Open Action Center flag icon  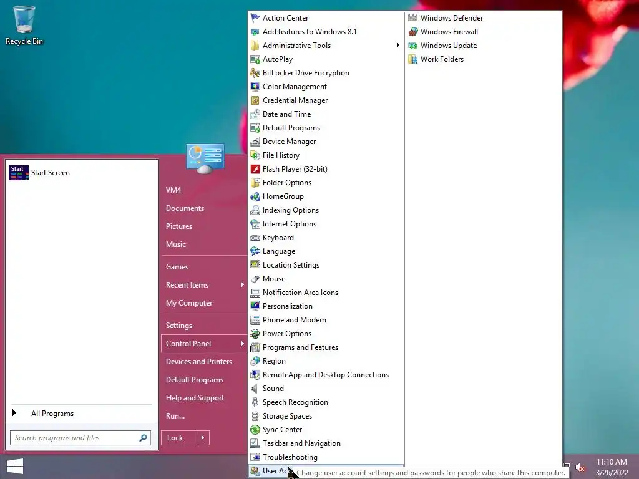pos(255,18)
